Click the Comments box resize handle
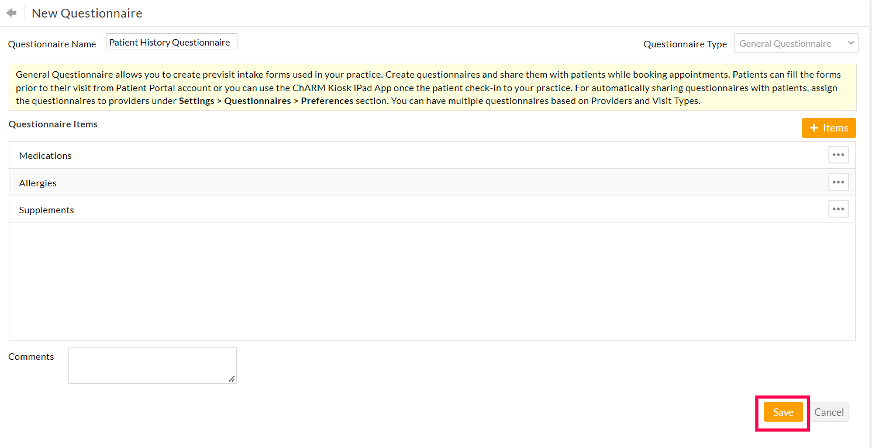 [x=232, y=379]
